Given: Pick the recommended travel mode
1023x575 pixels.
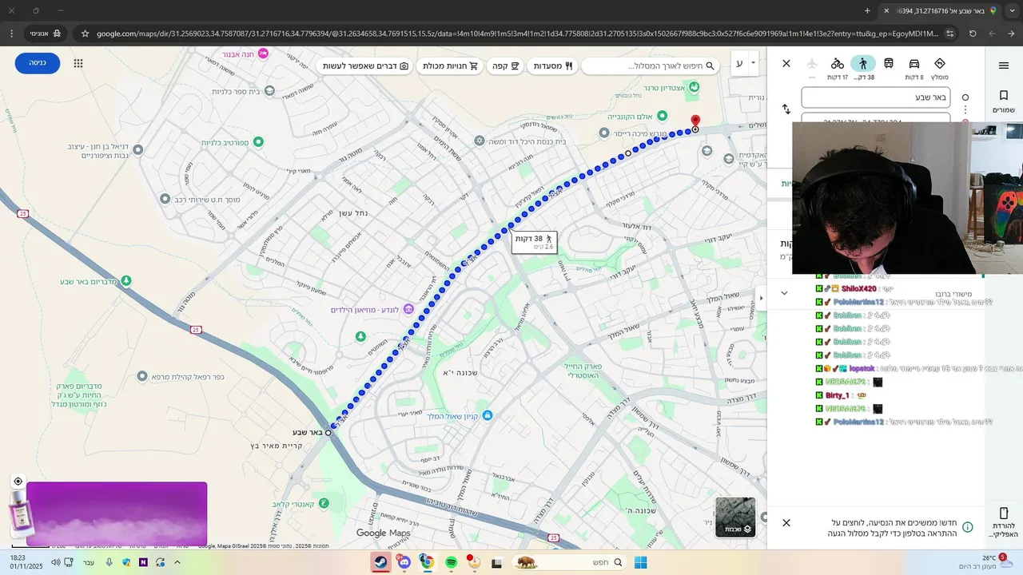Looking at the screenshot, I should tap(940, 64).
